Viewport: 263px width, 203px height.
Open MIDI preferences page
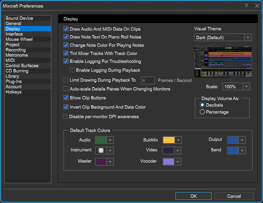28,60
